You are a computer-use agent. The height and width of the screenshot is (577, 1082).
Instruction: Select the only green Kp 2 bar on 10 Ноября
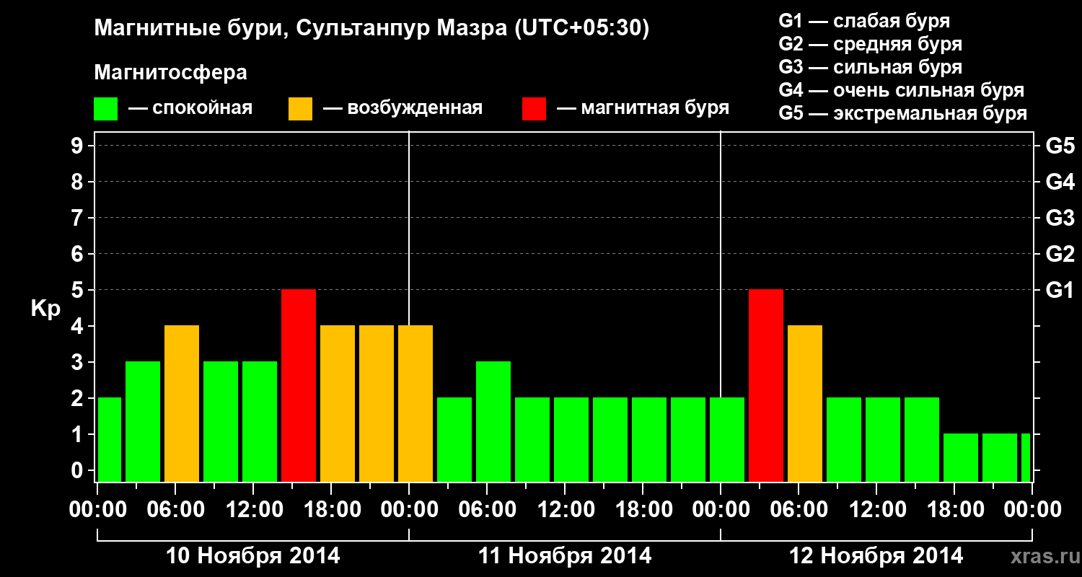coord(110,439)
